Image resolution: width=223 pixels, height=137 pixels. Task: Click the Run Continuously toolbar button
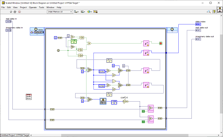pyautogui.click(x=15, y=12)
